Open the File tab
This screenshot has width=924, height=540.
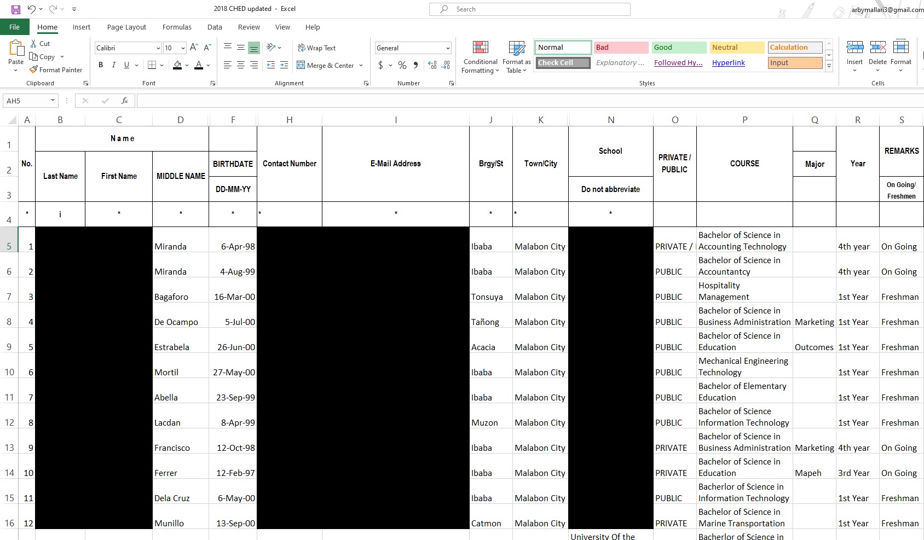(15, 27)
